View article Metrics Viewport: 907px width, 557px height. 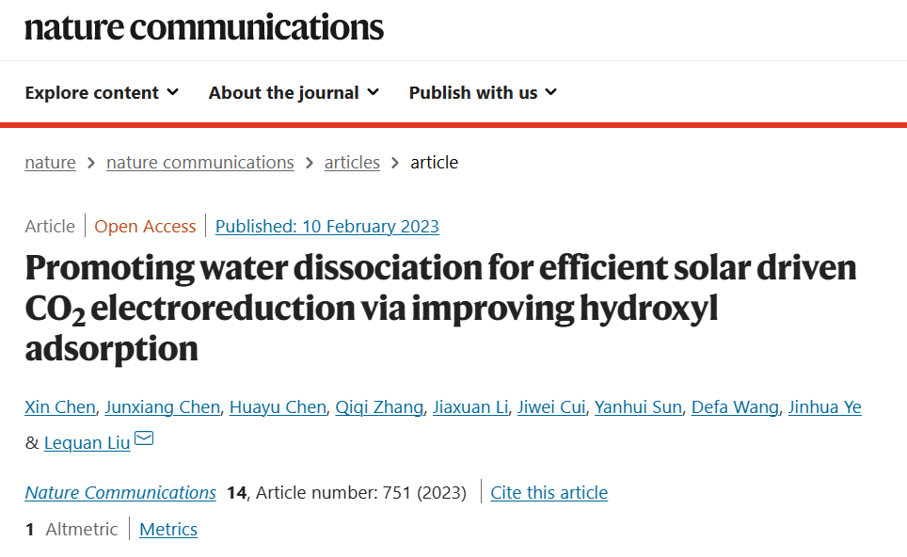pyautogui.click(x=168, y=529)
